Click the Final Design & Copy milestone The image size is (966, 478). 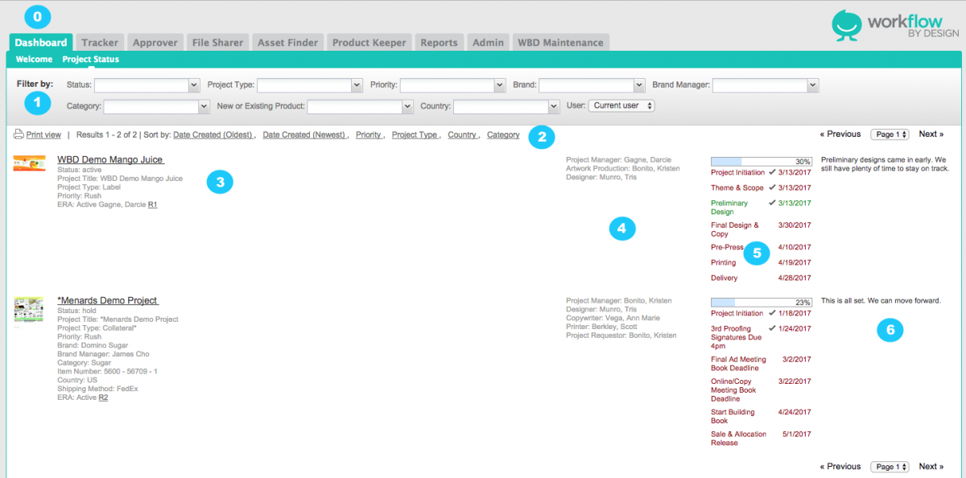pyautogui.click(x=735, y=229)
